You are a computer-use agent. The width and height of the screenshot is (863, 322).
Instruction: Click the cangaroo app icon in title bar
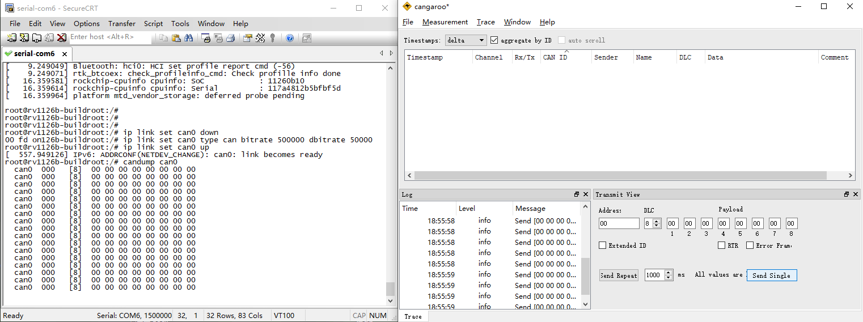coord(407,6)
